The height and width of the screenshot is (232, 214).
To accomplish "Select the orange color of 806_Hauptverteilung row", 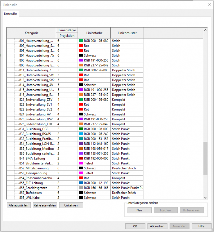I will click(x=81, y=66).
